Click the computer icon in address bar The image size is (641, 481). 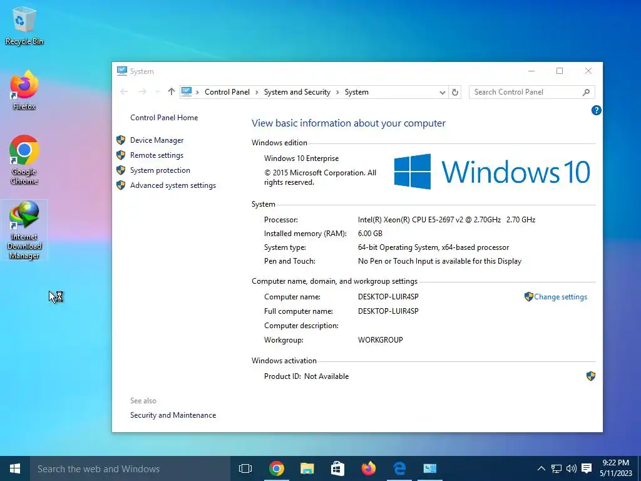tap(187, 91)
